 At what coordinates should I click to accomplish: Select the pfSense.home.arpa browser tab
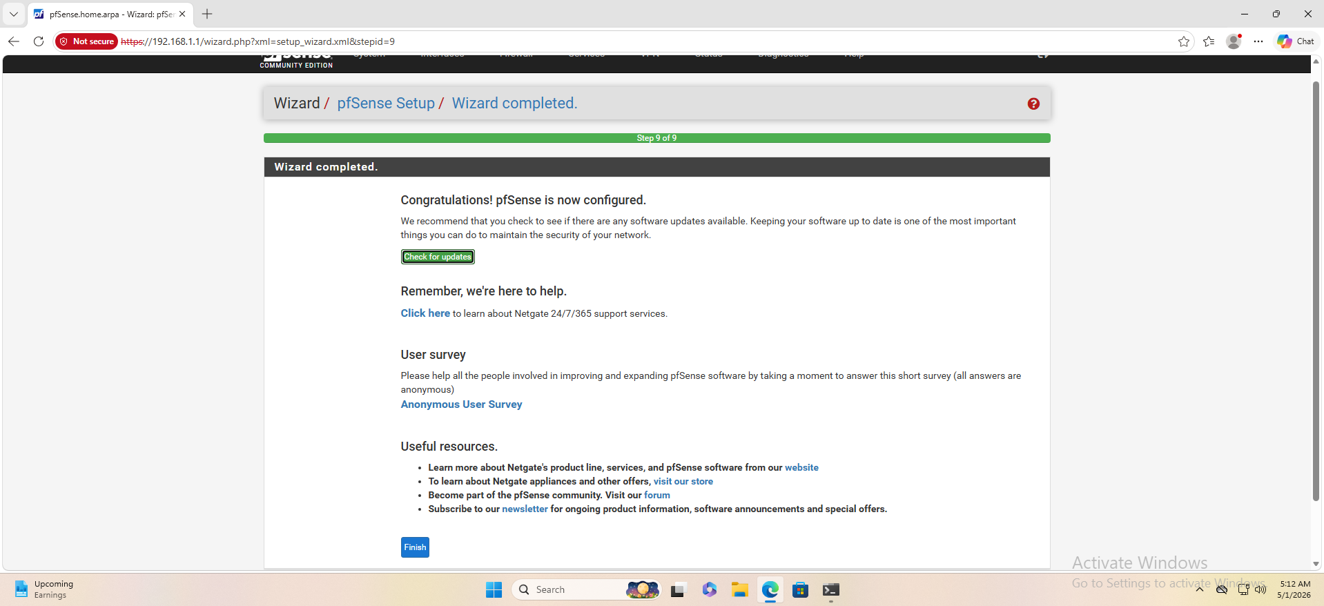point(110,14)
